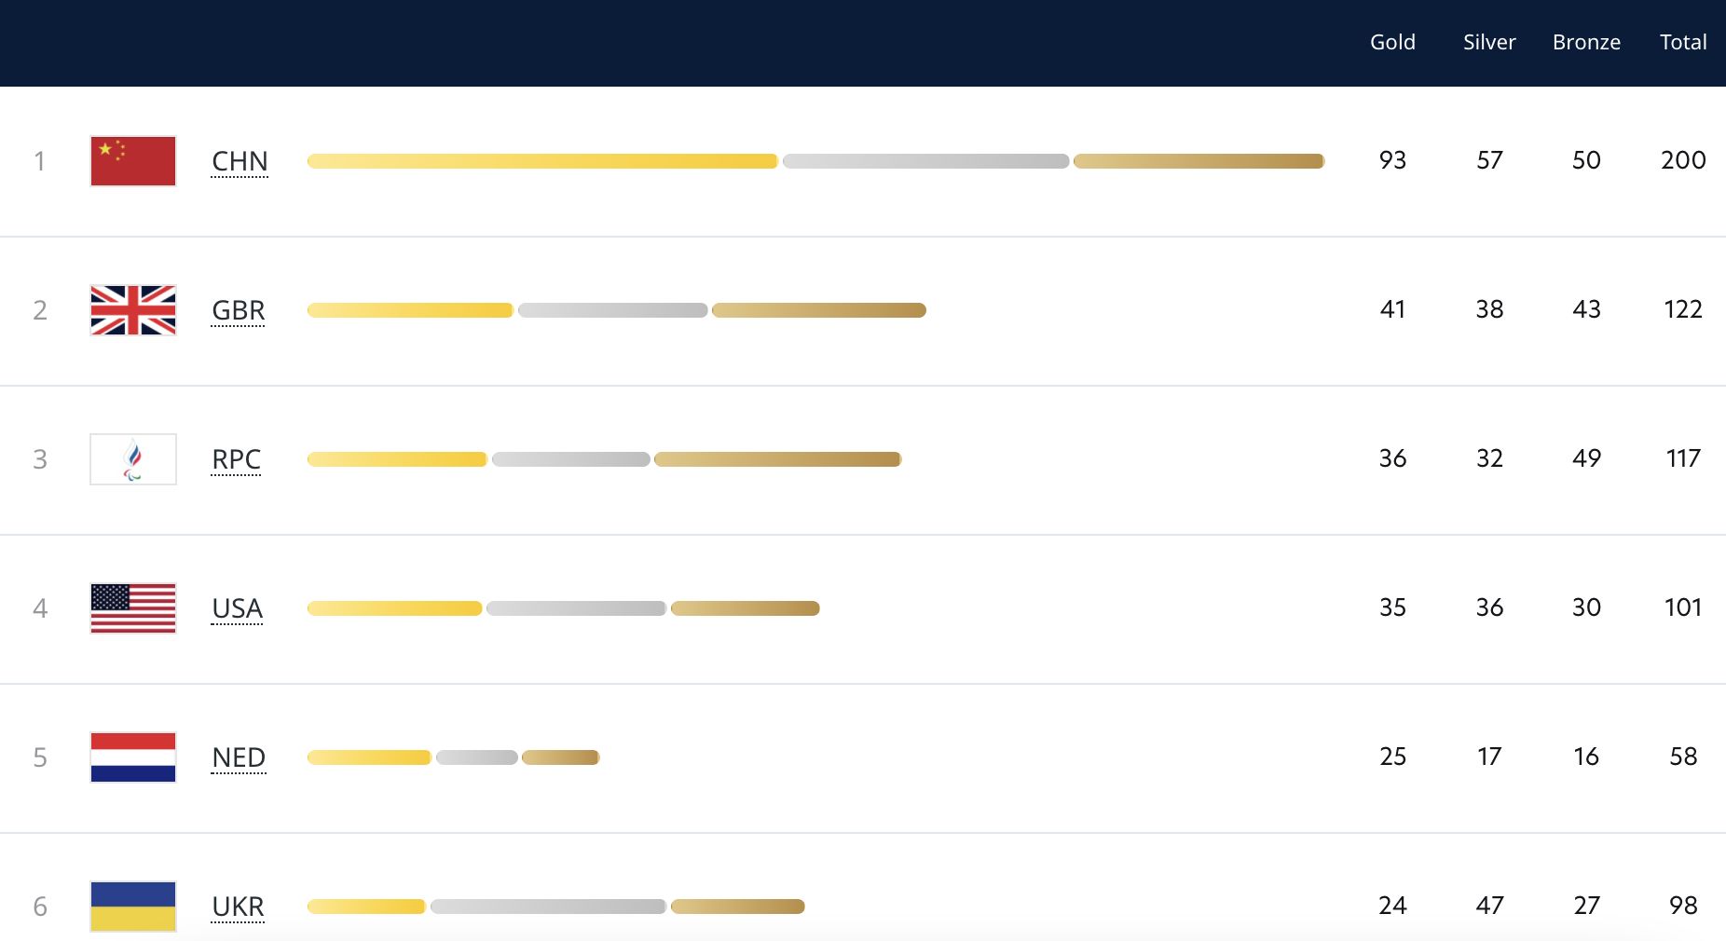Follow the USA country link
The image size is (1726, 941).
pyautogui.click(x=238, y=608)
